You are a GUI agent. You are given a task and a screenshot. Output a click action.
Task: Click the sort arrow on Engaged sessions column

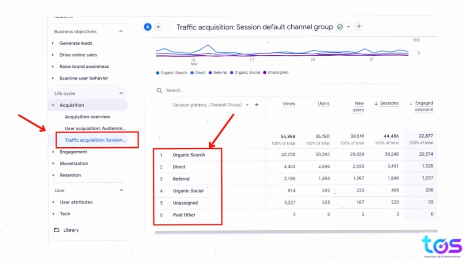411,104
